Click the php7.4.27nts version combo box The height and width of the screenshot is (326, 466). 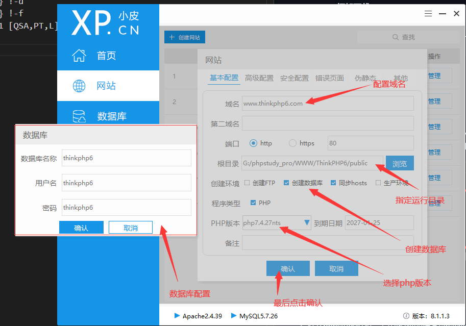click(x=277, y=222)
